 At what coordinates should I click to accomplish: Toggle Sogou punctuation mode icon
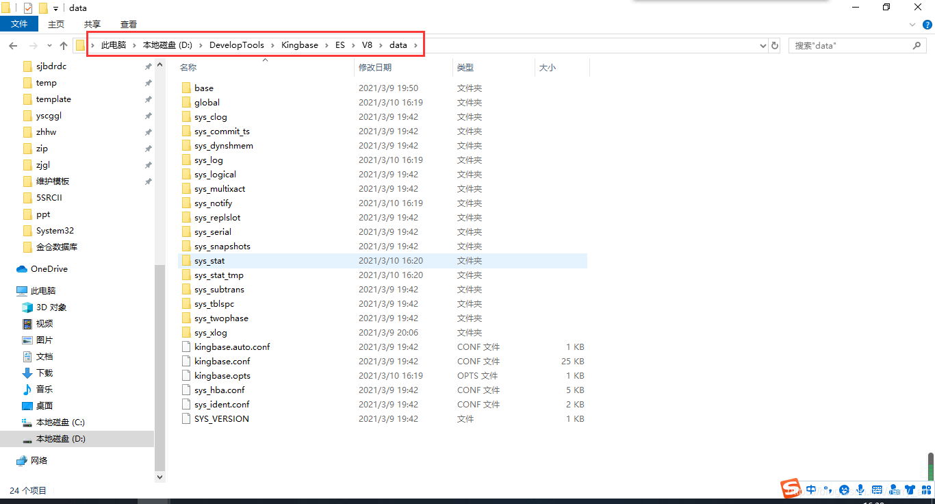coord(828,490)
